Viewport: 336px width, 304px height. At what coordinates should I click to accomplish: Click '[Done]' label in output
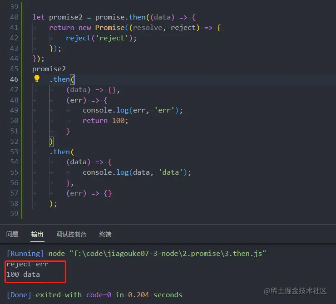click(x=19, y=295)
